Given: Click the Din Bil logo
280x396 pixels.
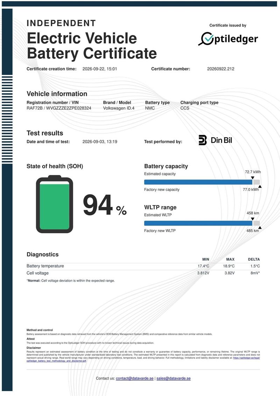Looking at the screenshot, I should click(215, 140).
